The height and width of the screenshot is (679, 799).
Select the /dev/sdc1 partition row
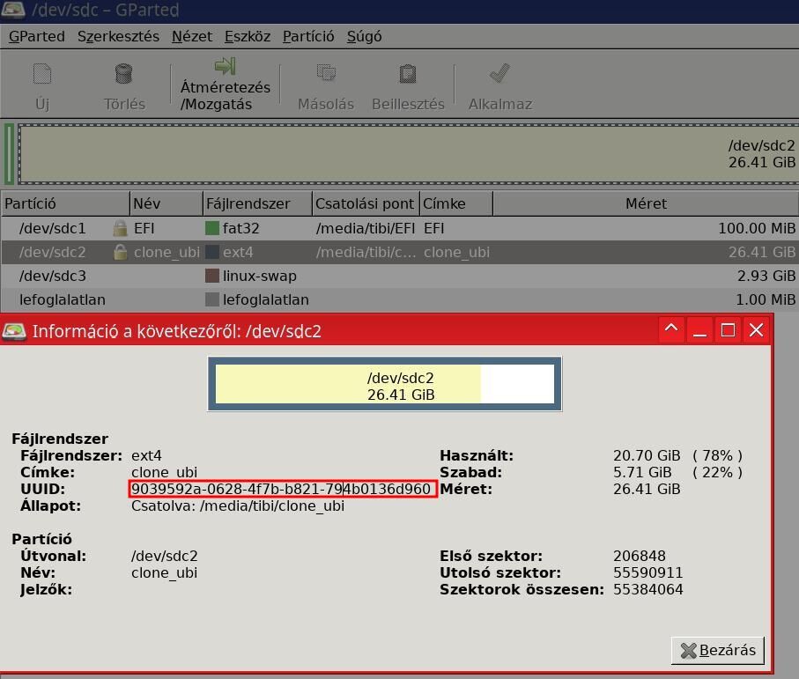[x=400, y=228]
